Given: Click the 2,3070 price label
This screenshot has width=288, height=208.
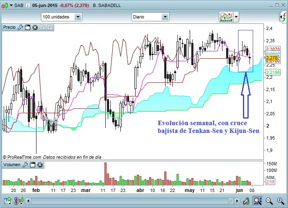Looking at the screenshot, I should (273, 49).
